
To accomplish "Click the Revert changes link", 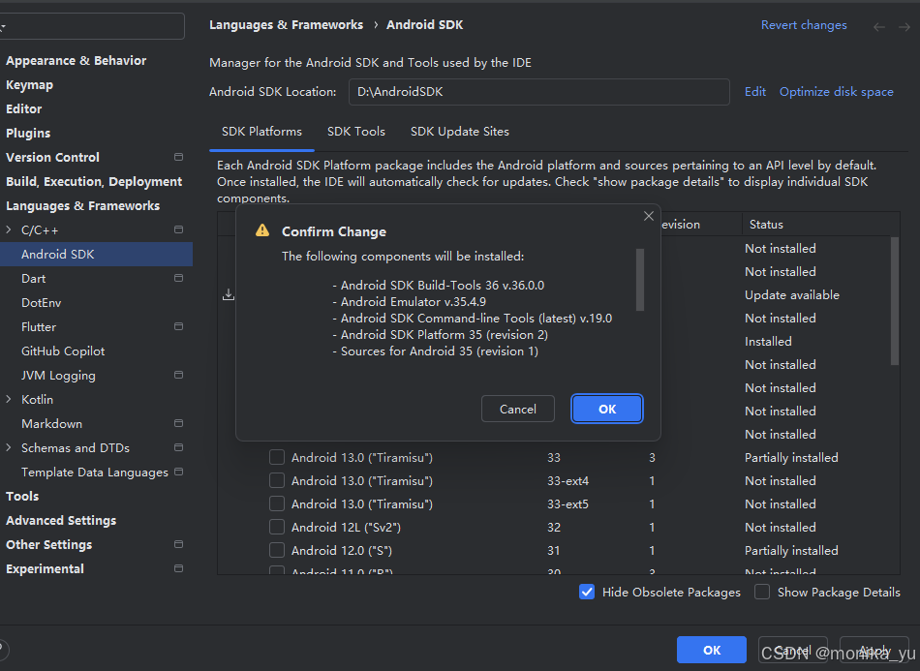I will 804,24.
